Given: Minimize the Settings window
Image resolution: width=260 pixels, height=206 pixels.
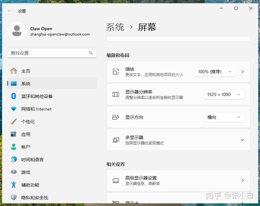Looking at the screenshot, I should (221, 8).
